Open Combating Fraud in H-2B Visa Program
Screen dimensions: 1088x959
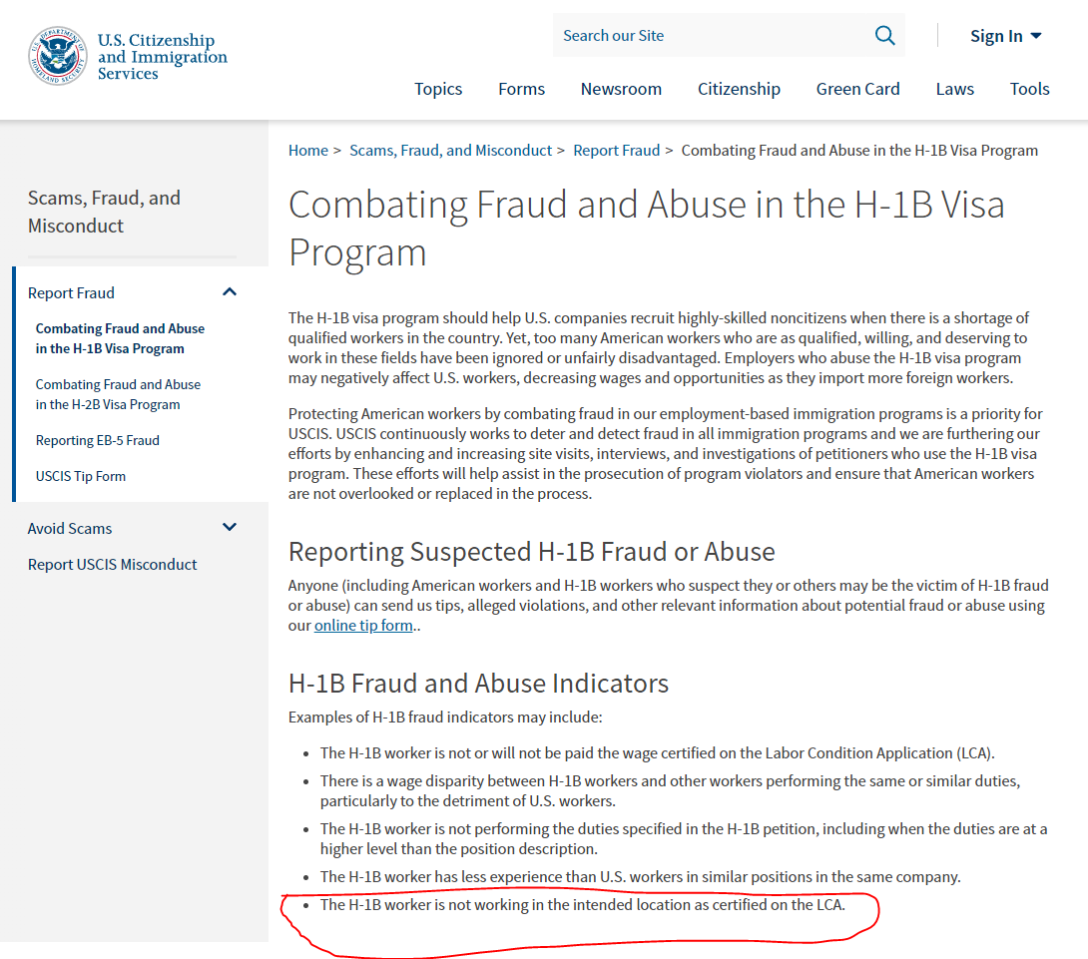coord(118,394)
